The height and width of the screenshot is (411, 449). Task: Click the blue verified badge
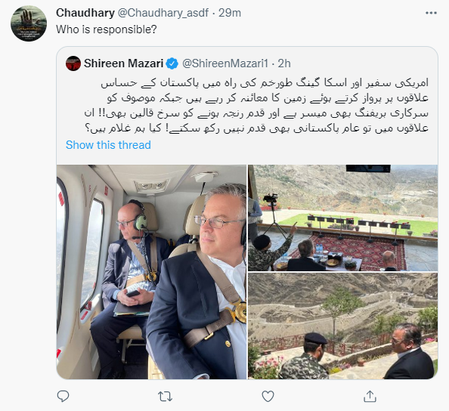pyautogui.click(x=172, y=63)
